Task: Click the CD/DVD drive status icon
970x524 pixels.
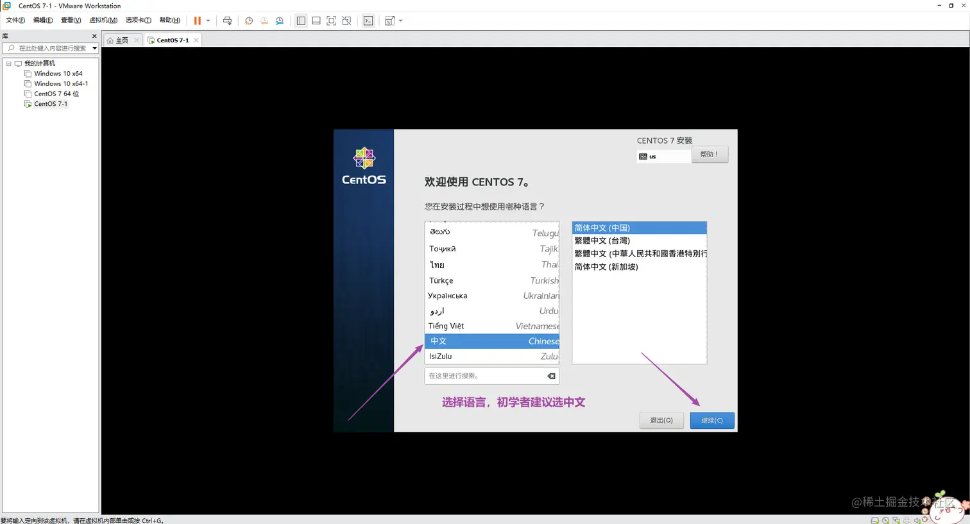Action: coord(885,520)
